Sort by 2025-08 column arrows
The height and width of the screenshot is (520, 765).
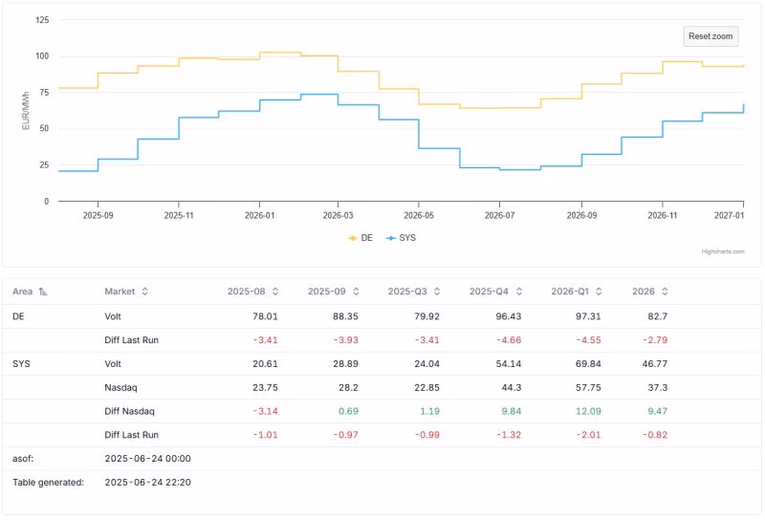[x=275, y=292]
